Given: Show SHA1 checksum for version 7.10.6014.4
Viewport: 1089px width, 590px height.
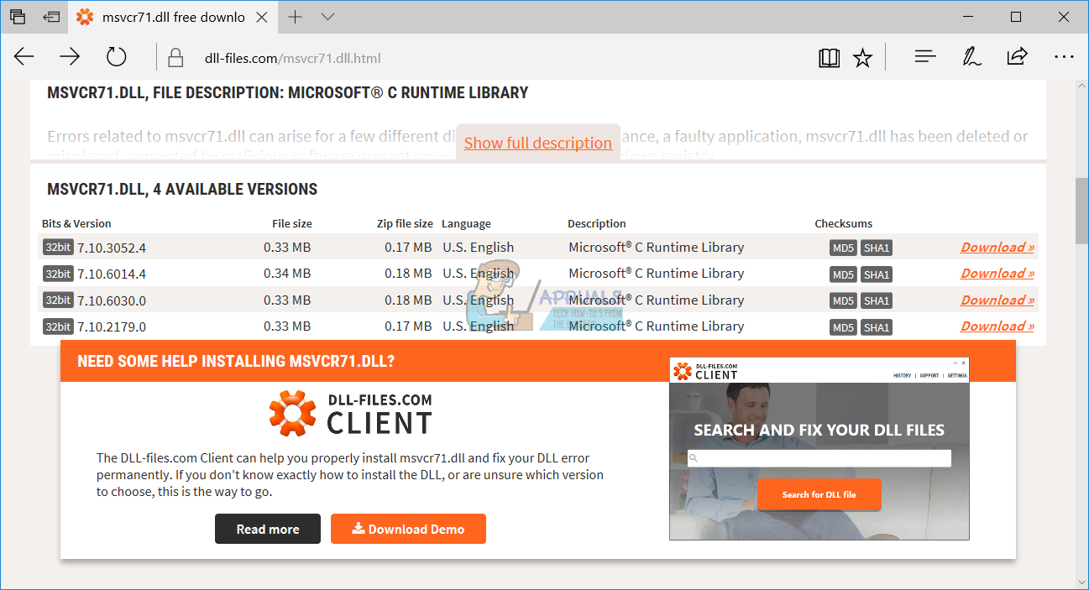Looking at the screenshot, I should [x=877, y=274].
